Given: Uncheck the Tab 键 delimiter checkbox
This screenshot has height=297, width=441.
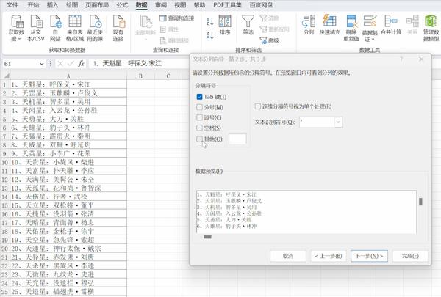Looking at the screenshot, I should tap(199, 97).
